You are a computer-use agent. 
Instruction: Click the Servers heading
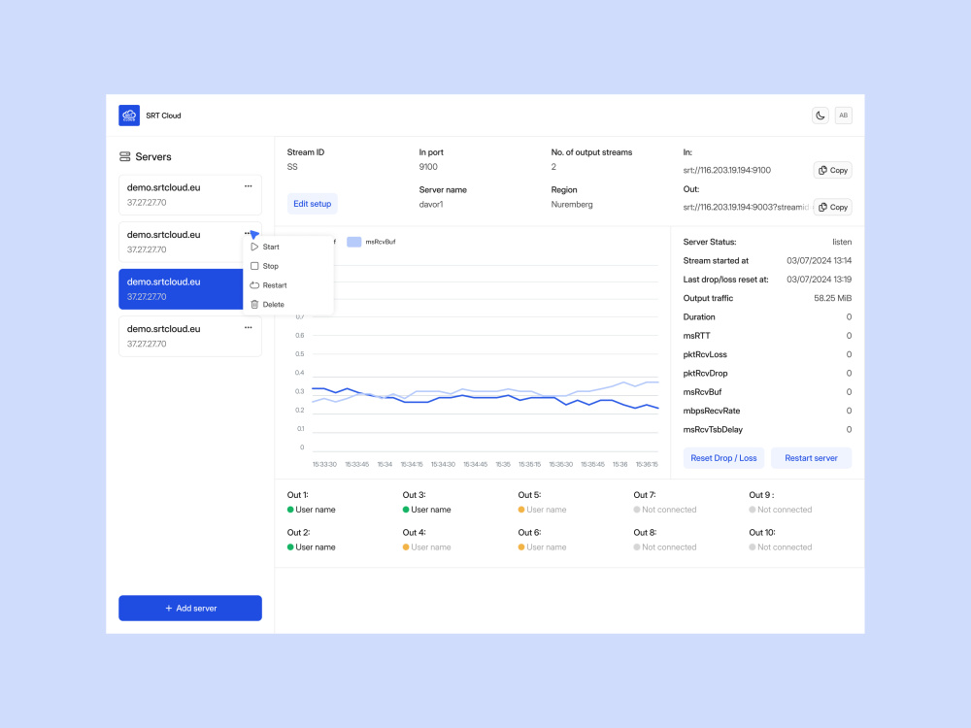pyautogui.click(x=153, y=156)
